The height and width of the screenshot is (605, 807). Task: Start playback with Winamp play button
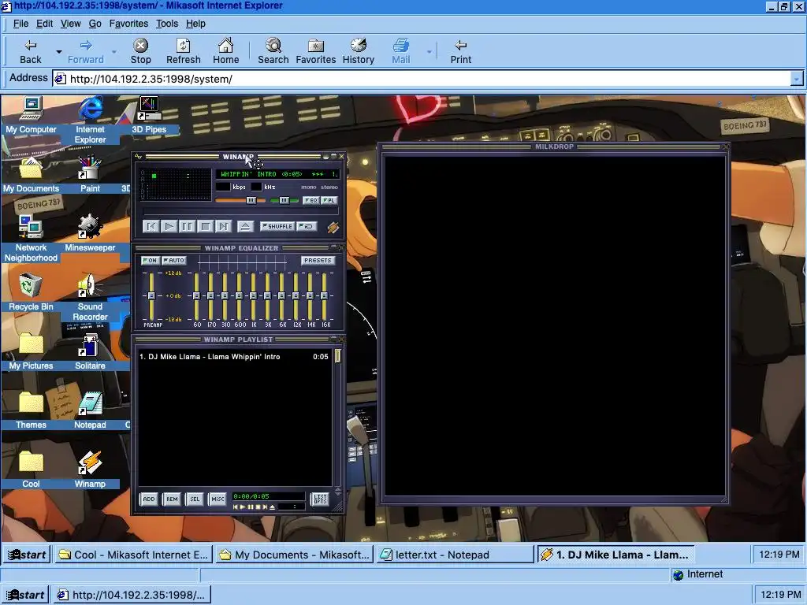pyautogui.click(x=169, y=226)
